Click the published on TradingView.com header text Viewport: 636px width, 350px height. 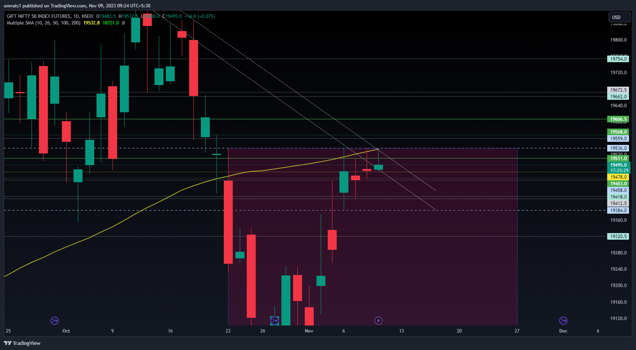77,6
